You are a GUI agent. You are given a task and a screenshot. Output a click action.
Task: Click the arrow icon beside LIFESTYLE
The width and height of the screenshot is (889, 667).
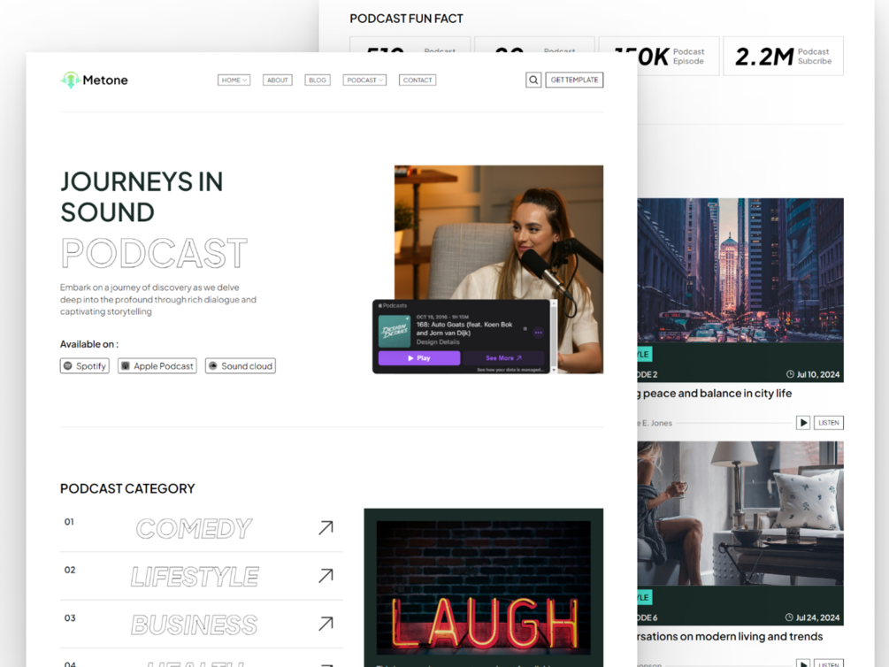pos(326,576)
